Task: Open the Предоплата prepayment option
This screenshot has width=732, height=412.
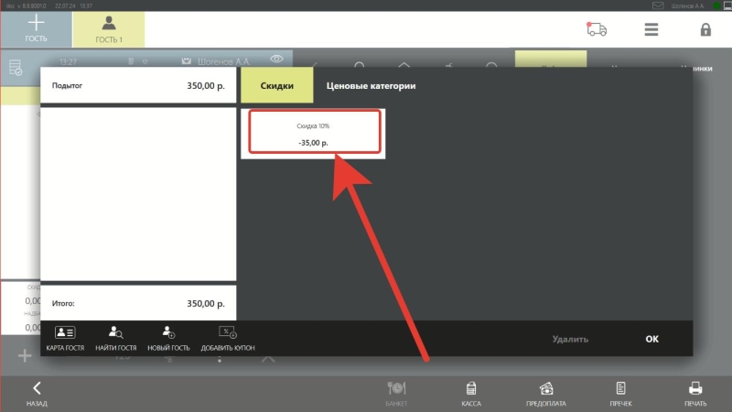Action: point(545,394)
